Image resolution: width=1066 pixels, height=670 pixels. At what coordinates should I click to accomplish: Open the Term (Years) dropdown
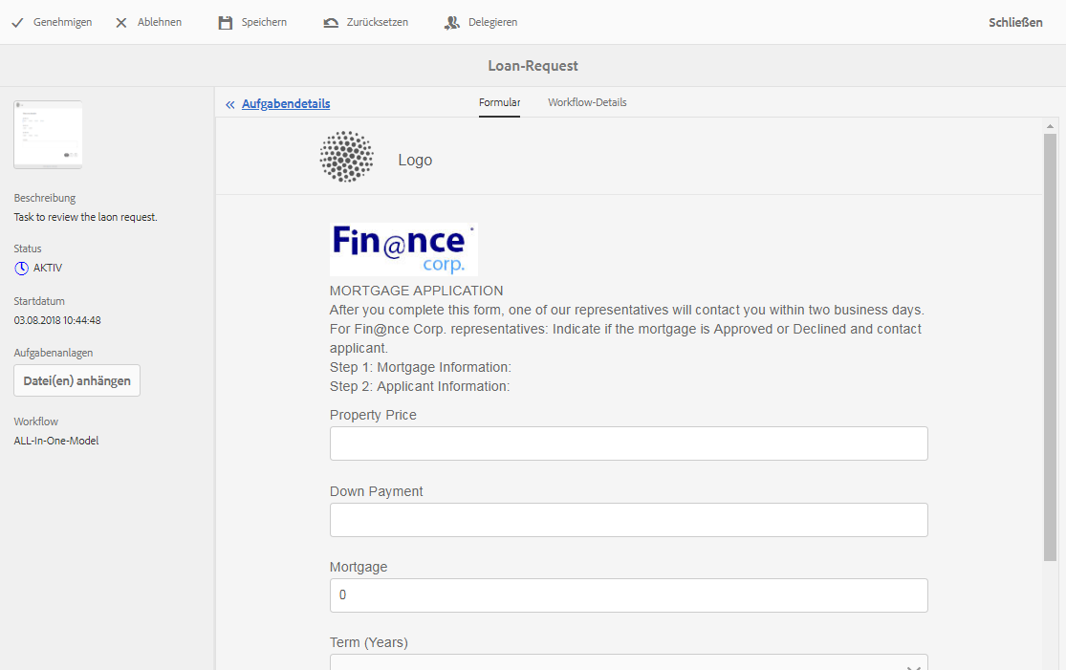point(628,662)
